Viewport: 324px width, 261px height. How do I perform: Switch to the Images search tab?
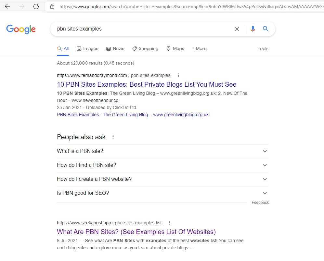pos(87,49)
